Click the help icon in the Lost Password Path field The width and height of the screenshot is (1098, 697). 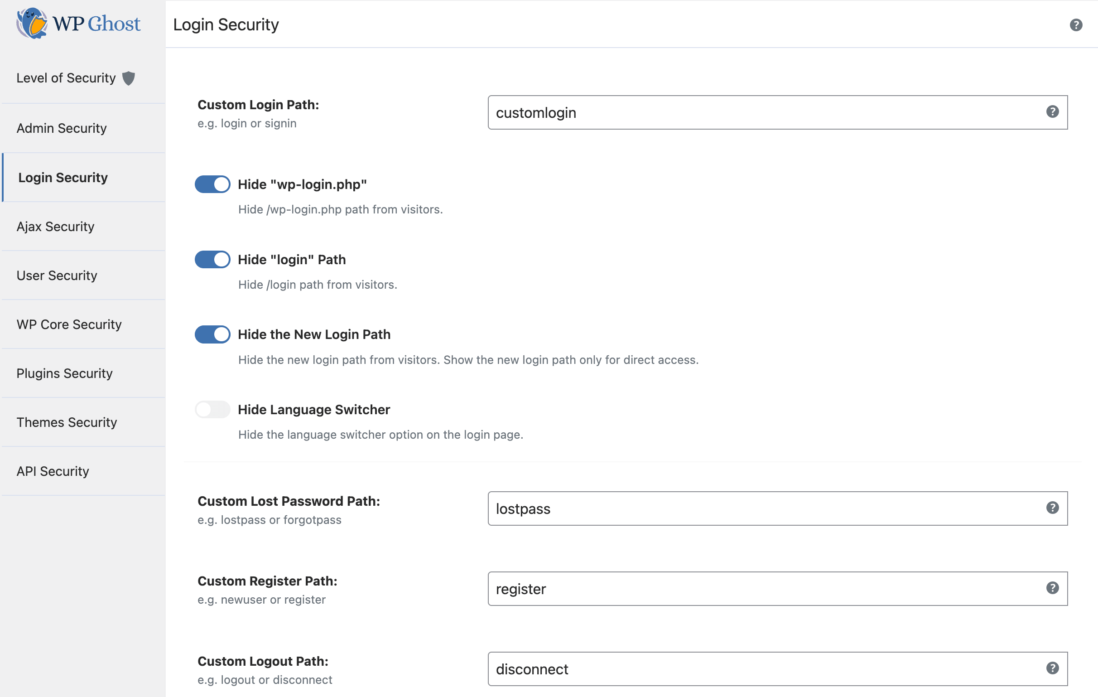(x=1052, y=508)
